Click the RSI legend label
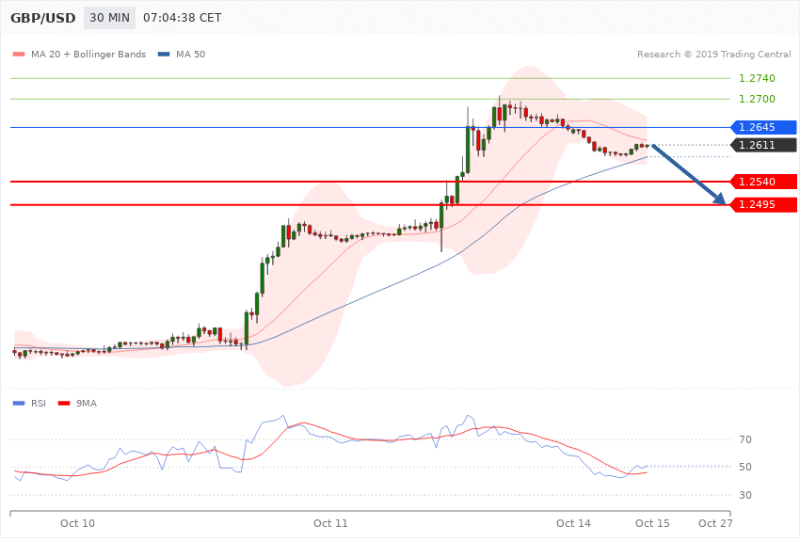Viewport: 800px width, 542px height. point(39,404)
